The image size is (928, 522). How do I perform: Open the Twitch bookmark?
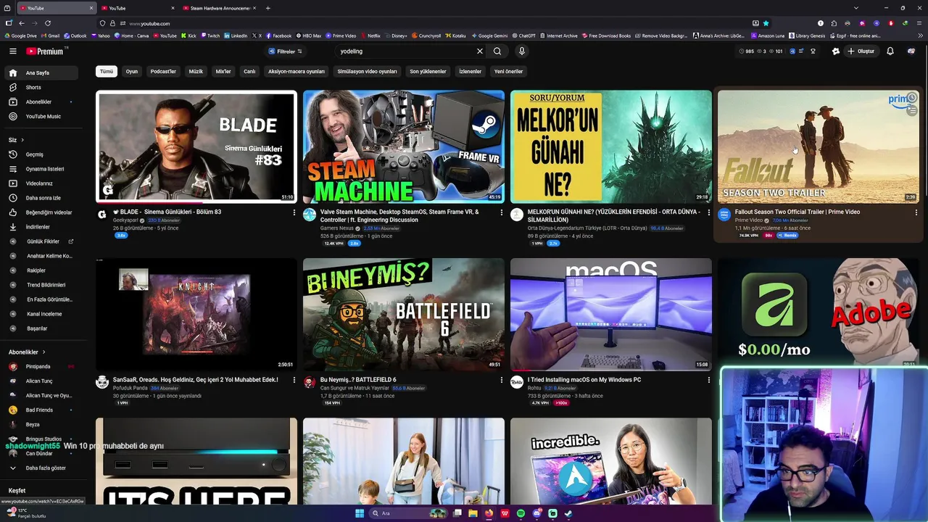(x=210, y=36)
